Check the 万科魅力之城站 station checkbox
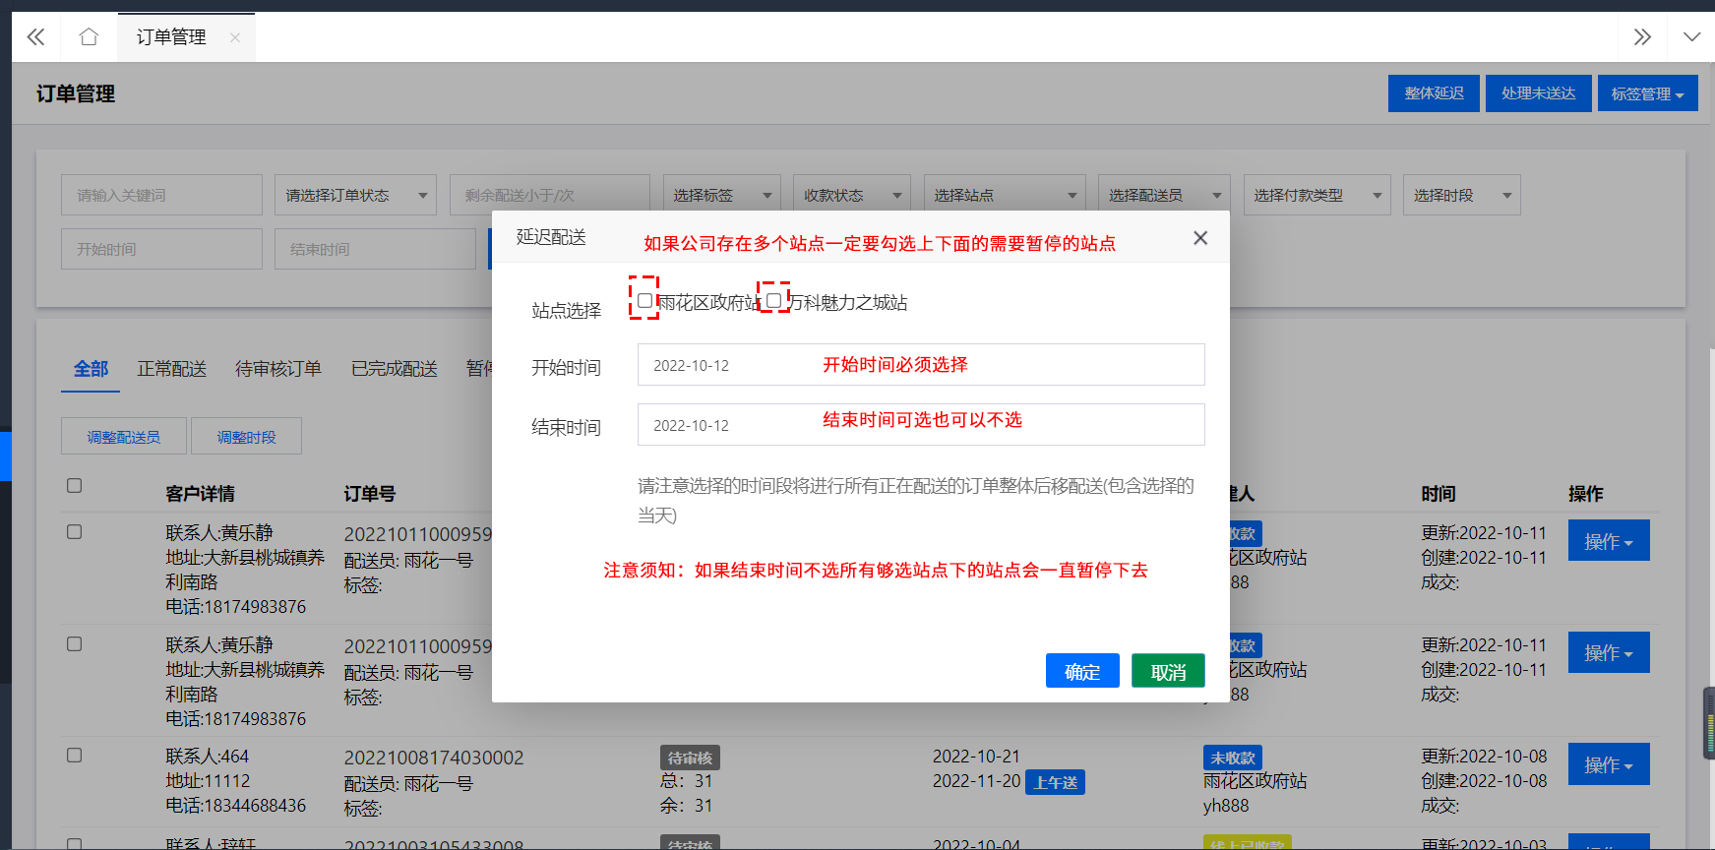 (x=773, y=301)
